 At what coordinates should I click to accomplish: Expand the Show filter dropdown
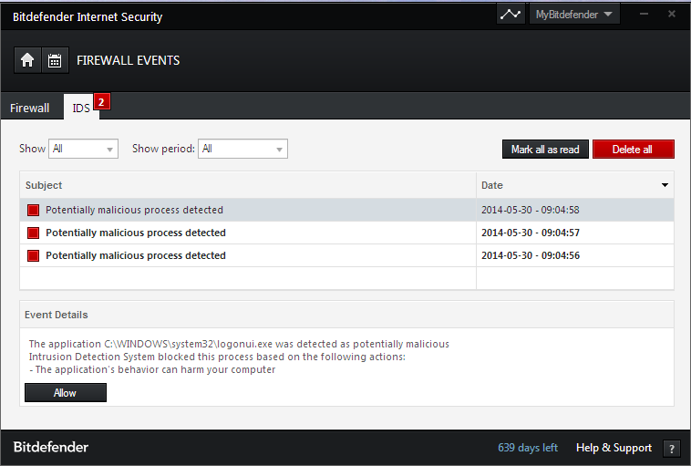(83, 149)
